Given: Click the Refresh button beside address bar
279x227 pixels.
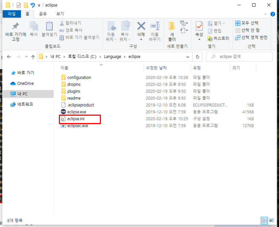Looking at the screenshot, I should (x=197, y=57).
